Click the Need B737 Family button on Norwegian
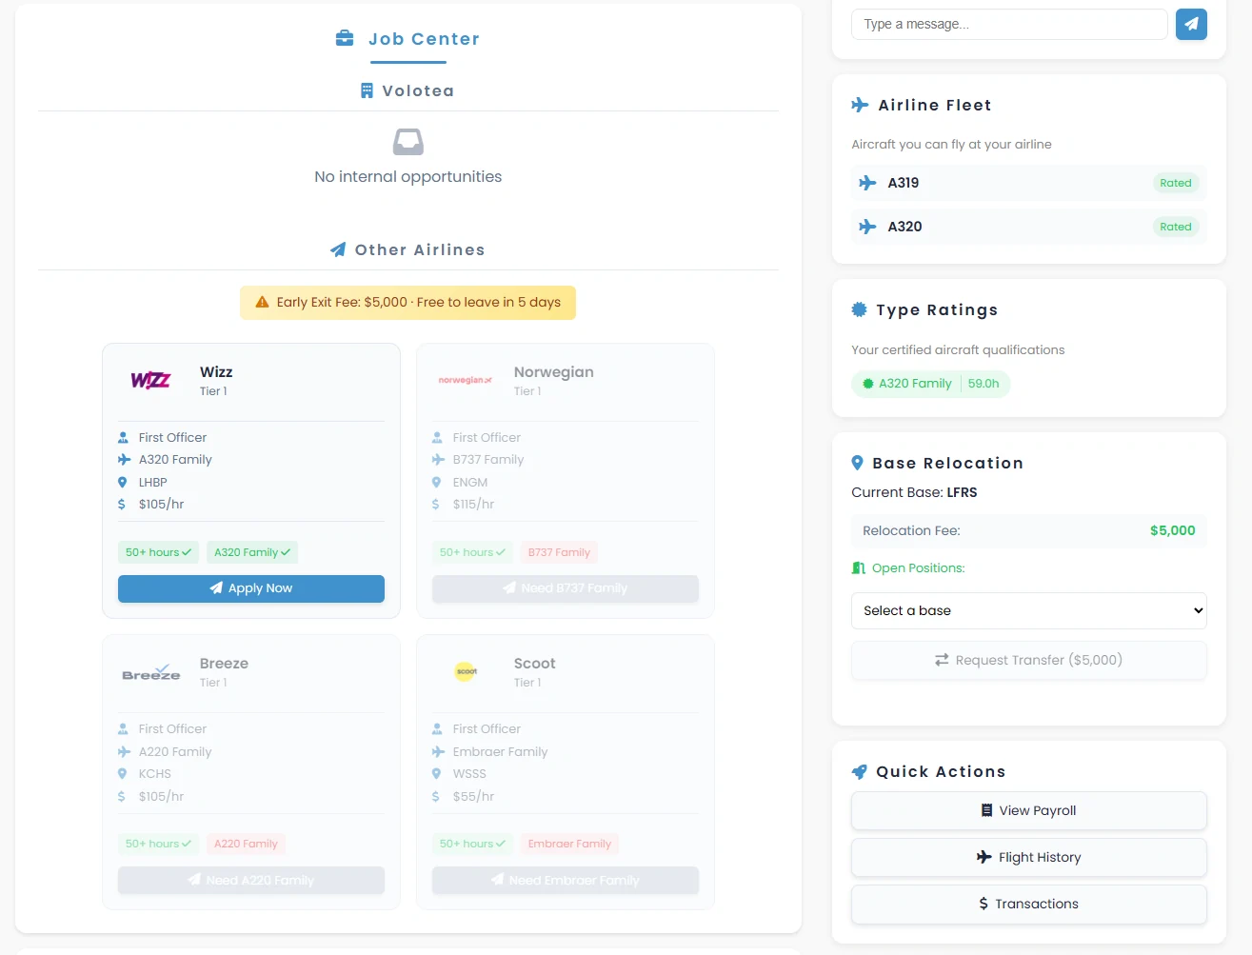The image size is (1252, 955). (x=566, y=588)
